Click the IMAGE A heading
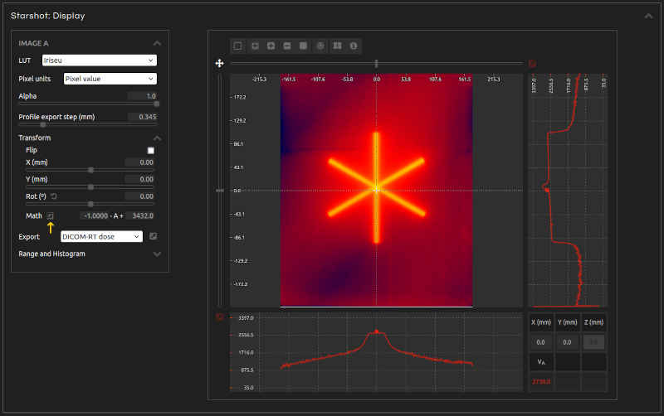 pos(33,43)
